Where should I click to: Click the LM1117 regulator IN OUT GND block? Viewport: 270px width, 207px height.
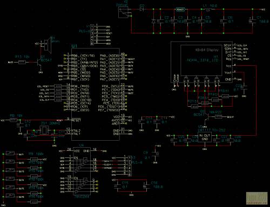pyautogui.click(x=205, y=137)
